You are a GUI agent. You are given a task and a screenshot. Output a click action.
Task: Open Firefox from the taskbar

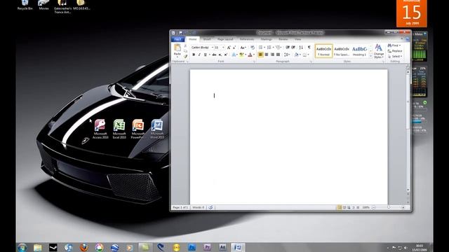(83, 247)
